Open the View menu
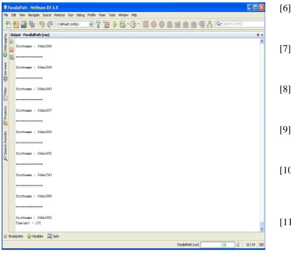This screenshot has width=291, height=256. pyautogui.click(x=22, y=15)
